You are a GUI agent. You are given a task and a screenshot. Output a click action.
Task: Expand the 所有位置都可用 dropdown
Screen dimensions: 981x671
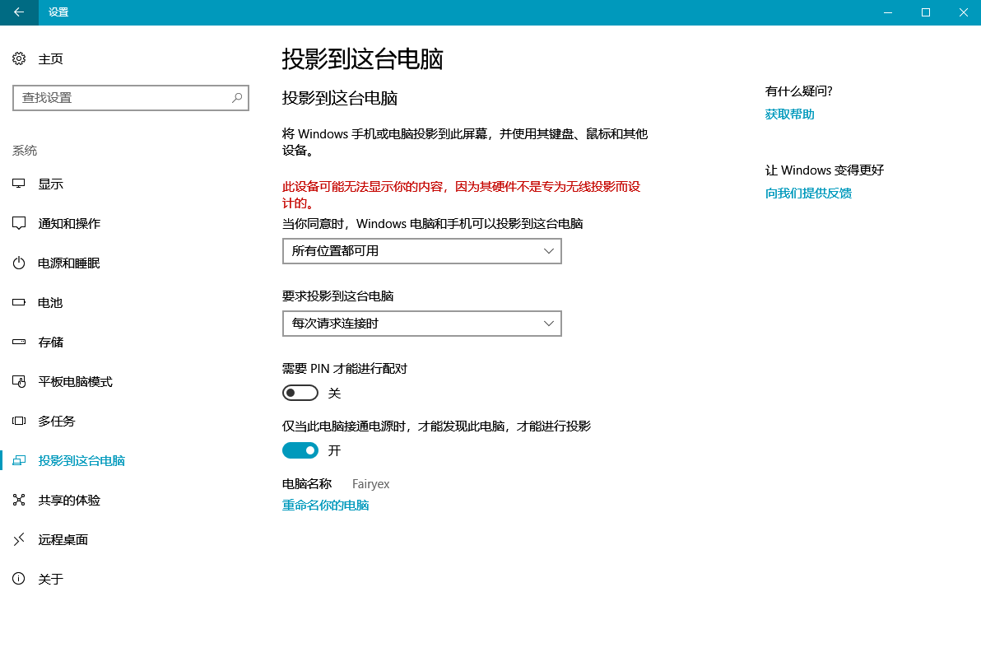pyautogui.click(x=421, y=251)
